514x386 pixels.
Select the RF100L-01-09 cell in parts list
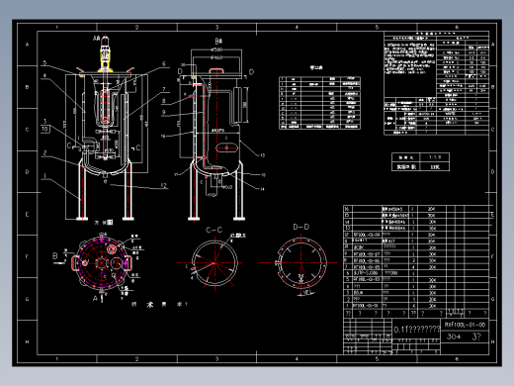coord(367,235)
